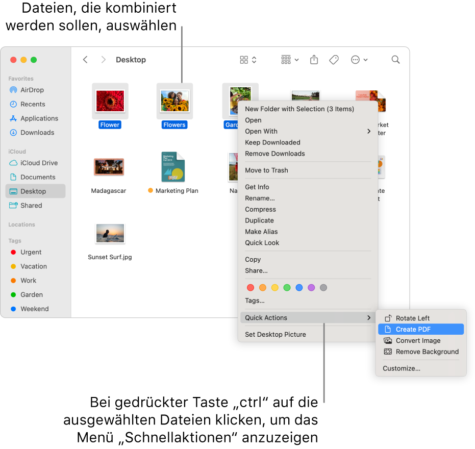Screen dimensions: 475x449
Task: Choose Share... in the context menu
Action: 308,271
